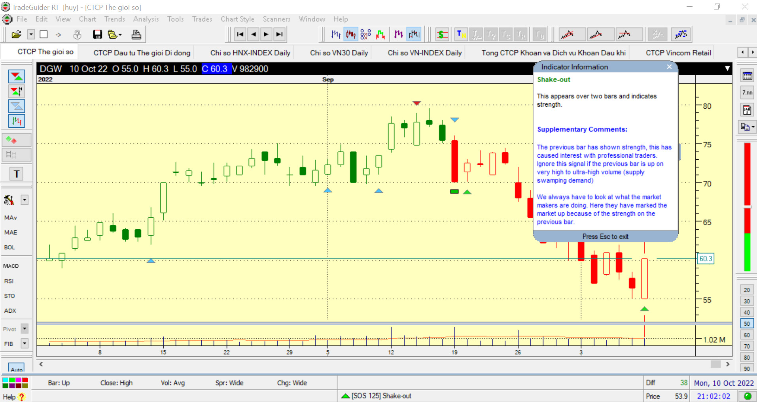Screen dimensions: 757x402
Task: Click the save floppy disk icon
Action: coord(97,35)
